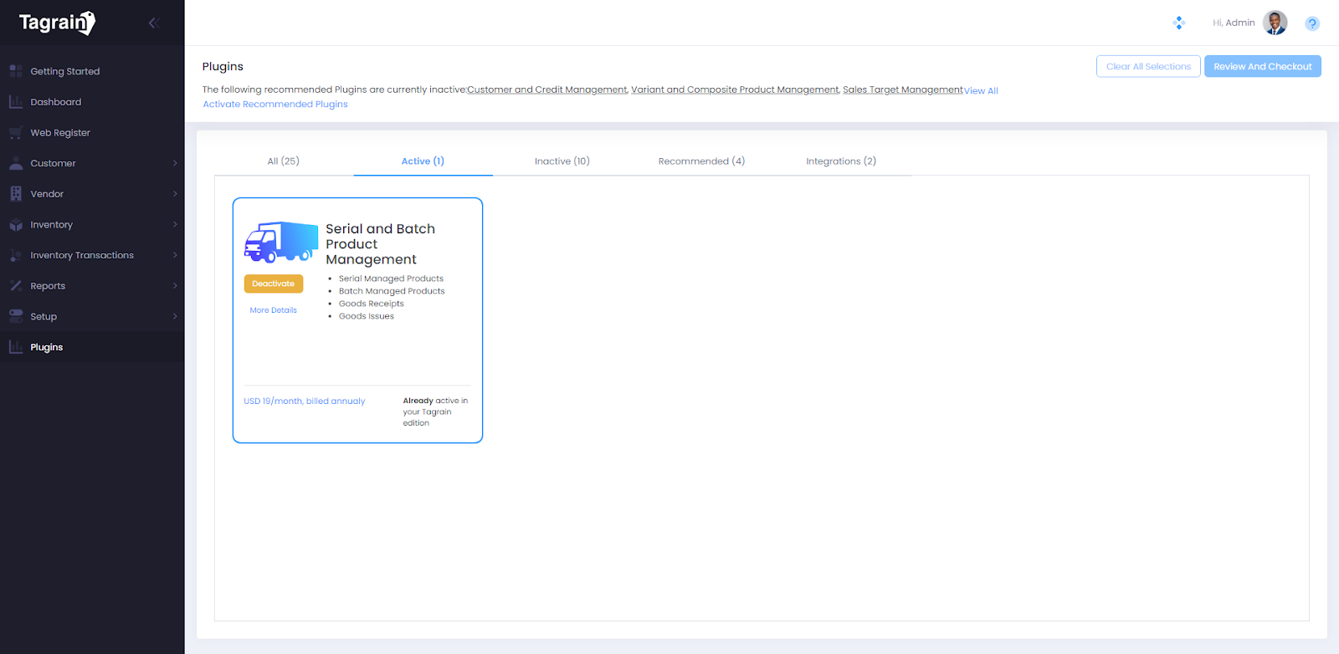
Task: Click the Goods Receipts bullet
Action: (372, 304)
